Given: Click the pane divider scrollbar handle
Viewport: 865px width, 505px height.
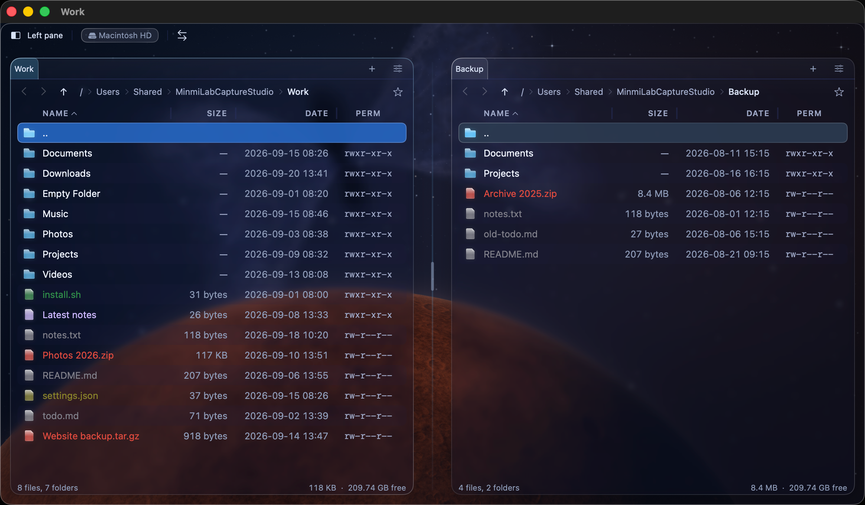Looking at the screenshot, I should coord(432,276).
